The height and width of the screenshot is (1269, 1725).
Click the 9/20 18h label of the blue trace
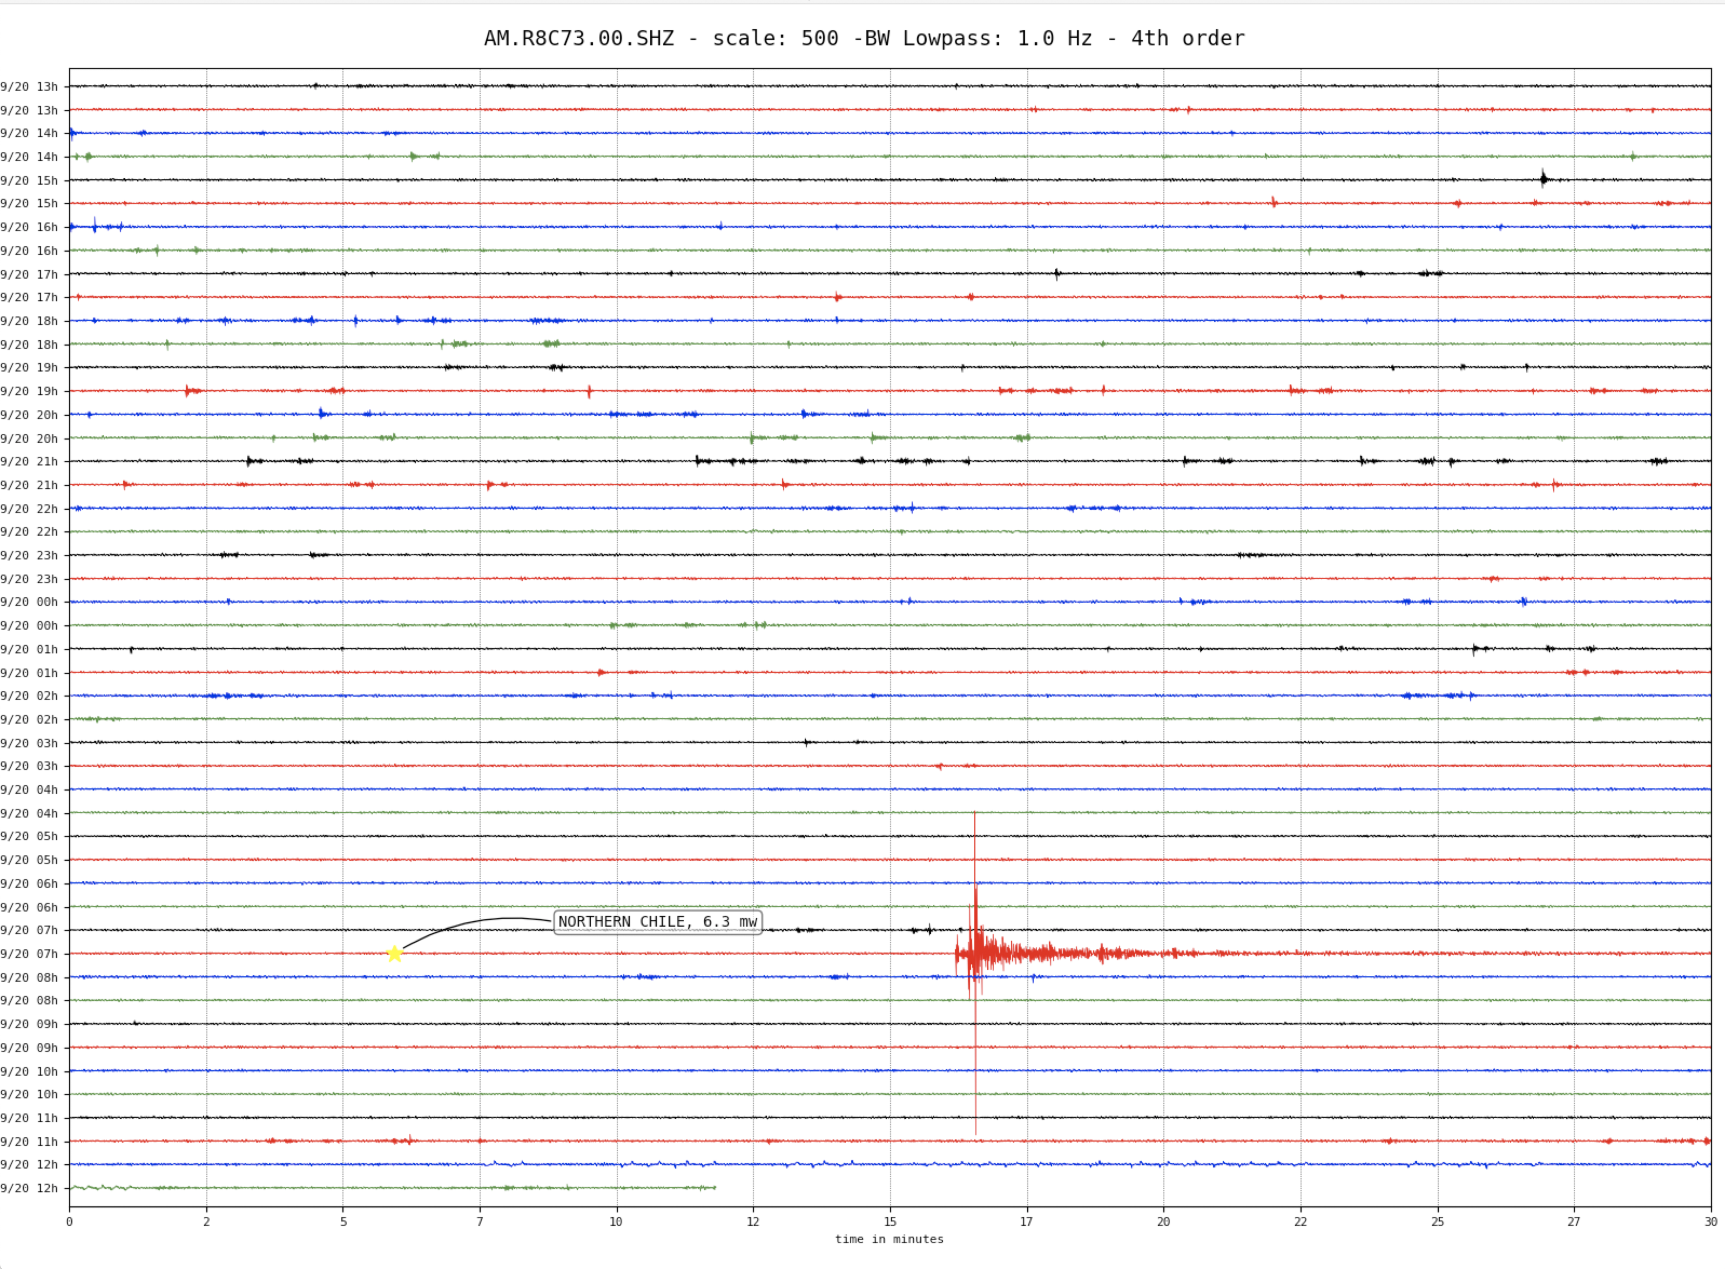(x=29, y=321)
